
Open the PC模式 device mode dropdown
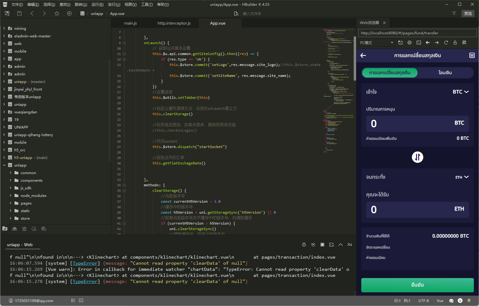click(x=376, y=43)
